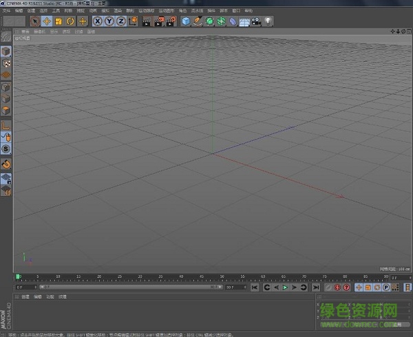Click the Live Selection arrow tool

point(36,21)
